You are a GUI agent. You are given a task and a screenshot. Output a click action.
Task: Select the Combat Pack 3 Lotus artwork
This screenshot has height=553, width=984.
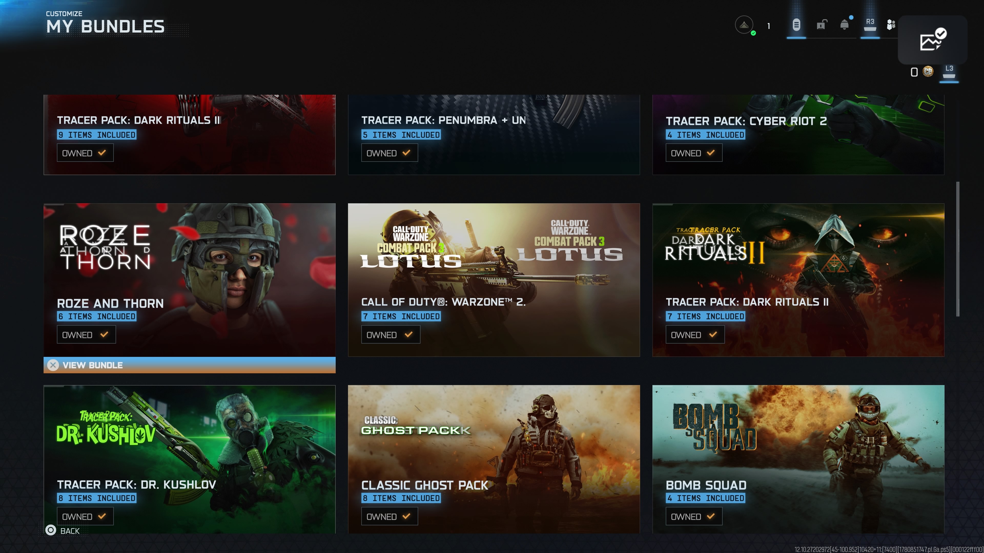494,280
